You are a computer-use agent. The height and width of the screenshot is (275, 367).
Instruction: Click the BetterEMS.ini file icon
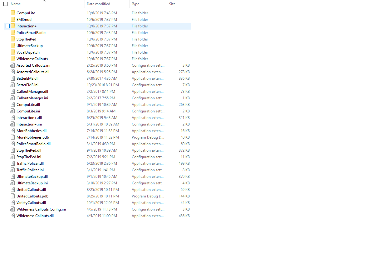click(12, 85)
